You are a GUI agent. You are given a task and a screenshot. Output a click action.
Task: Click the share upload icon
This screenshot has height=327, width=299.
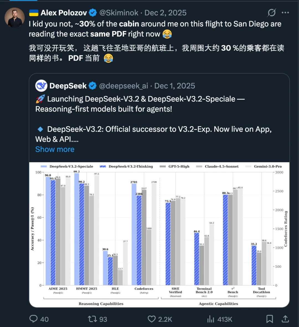[x=285, y=319]
